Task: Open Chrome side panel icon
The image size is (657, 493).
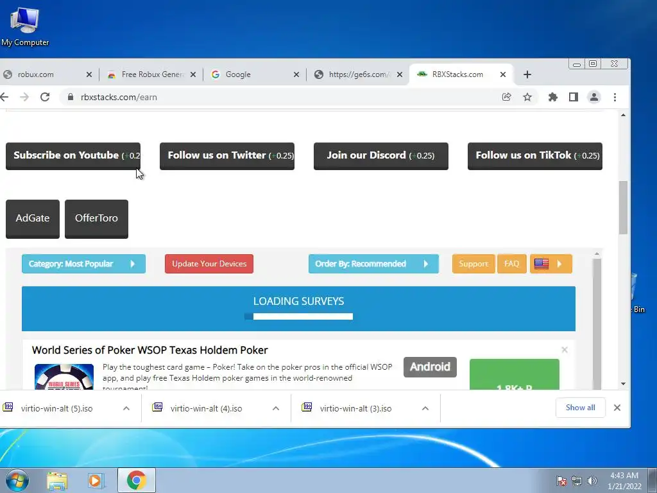Action: point(573,98)
